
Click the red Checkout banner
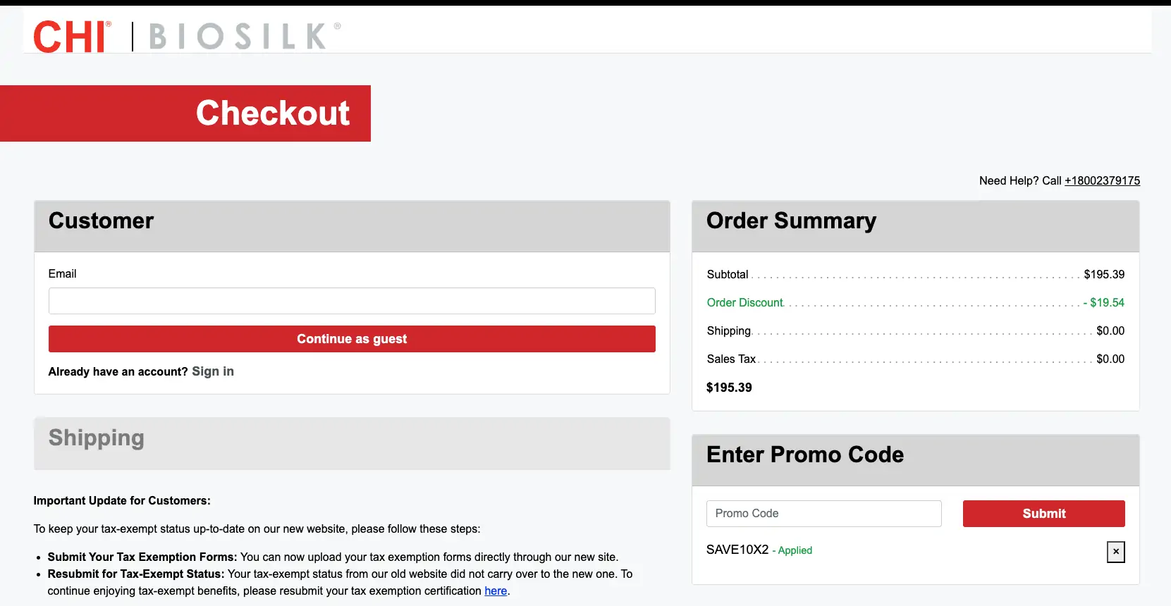point(272,113)
